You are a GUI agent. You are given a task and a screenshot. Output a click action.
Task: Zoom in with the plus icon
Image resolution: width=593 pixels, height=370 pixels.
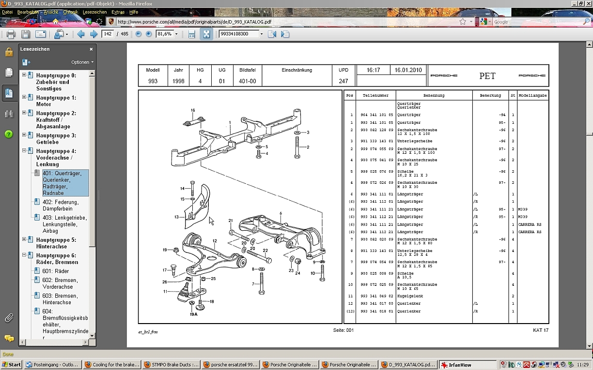click(149, 34)
